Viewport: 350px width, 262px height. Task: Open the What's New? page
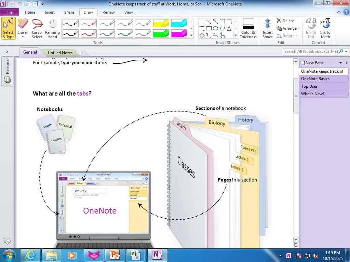click(323, 94)
